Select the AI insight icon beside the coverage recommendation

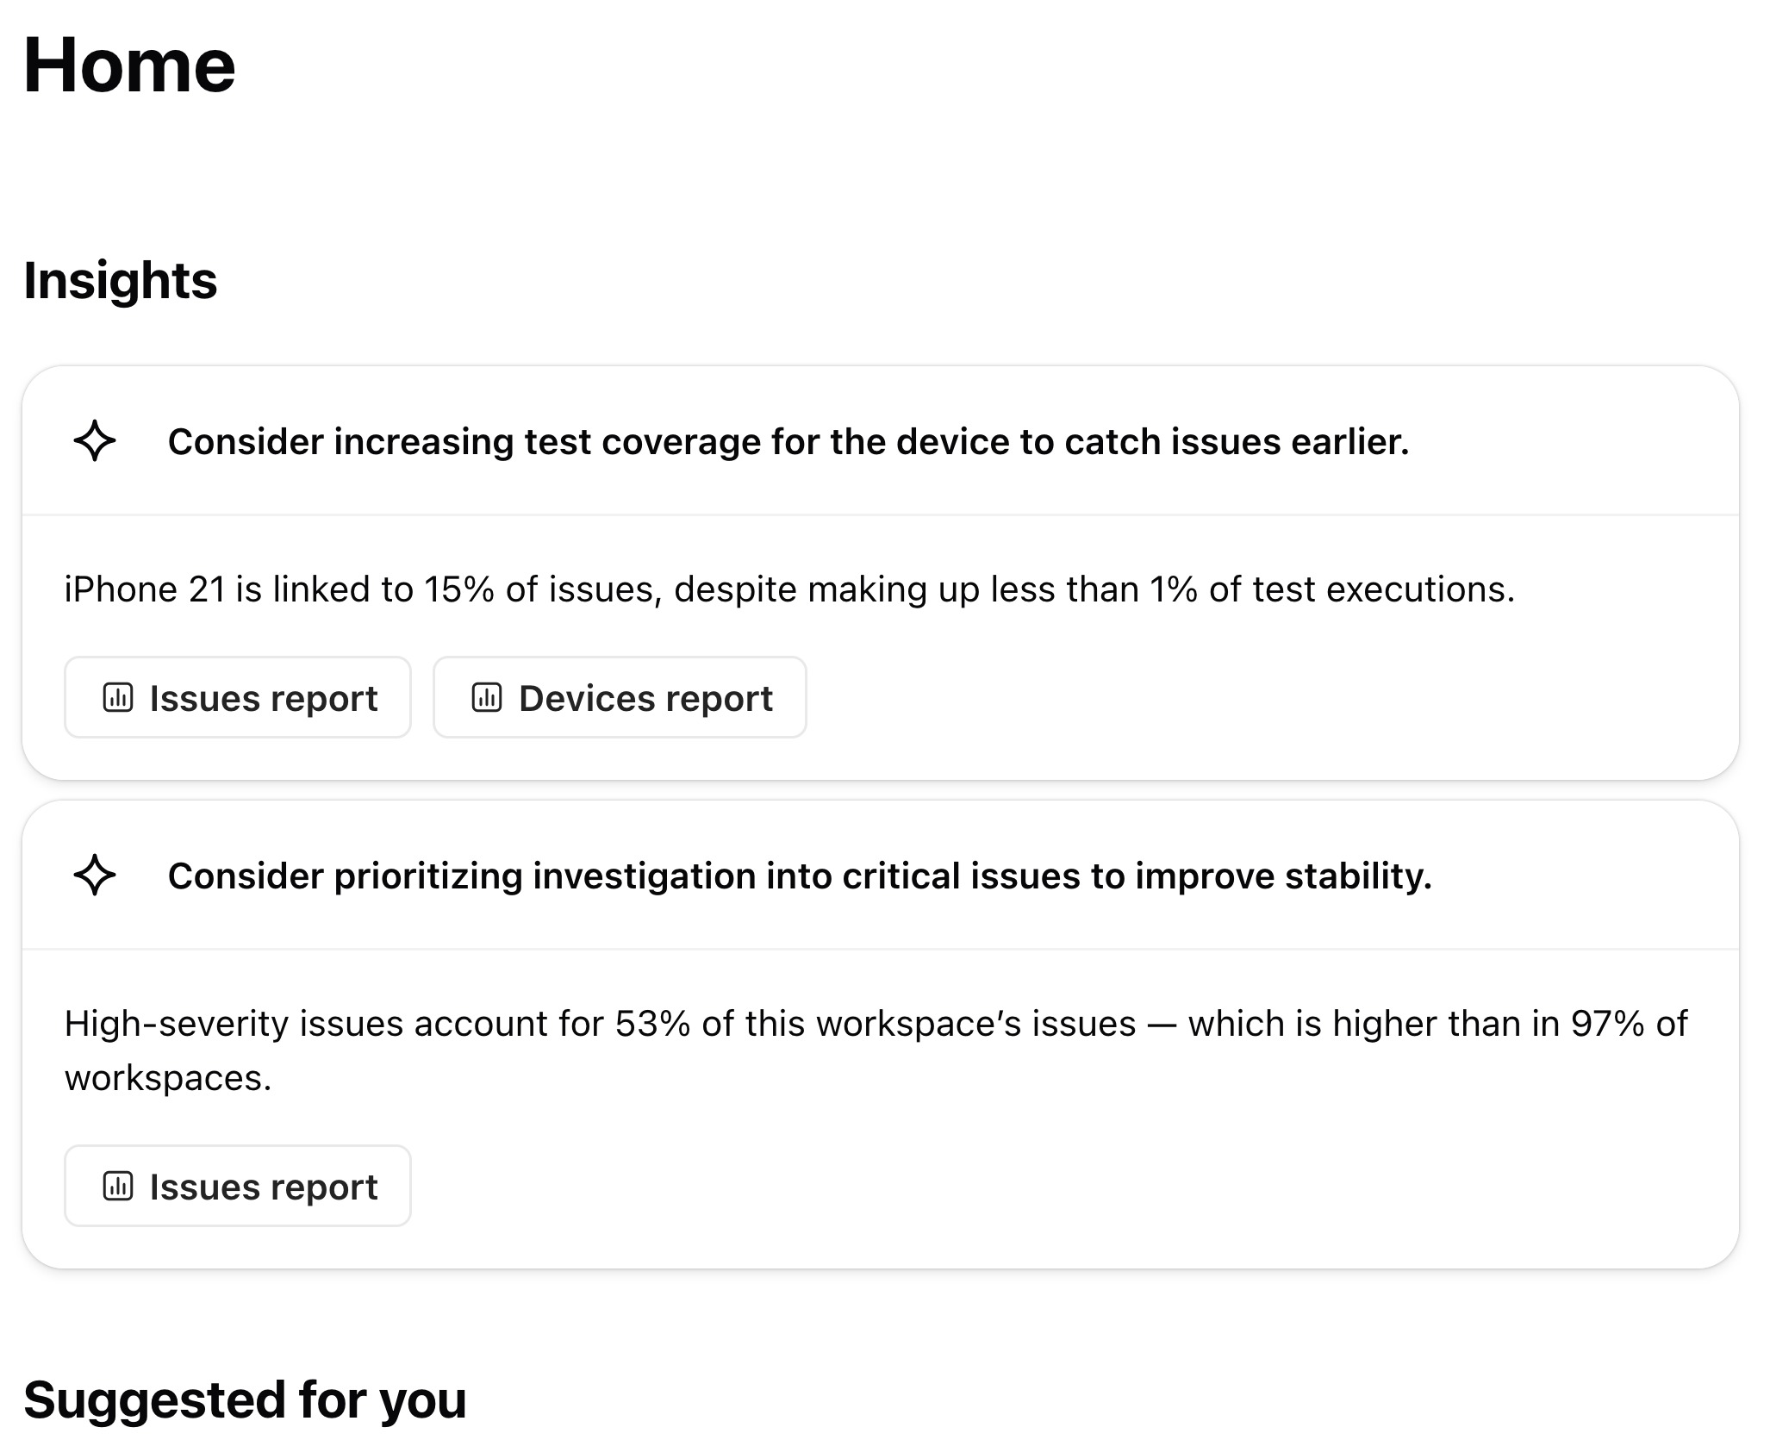[x=95, y=442]
